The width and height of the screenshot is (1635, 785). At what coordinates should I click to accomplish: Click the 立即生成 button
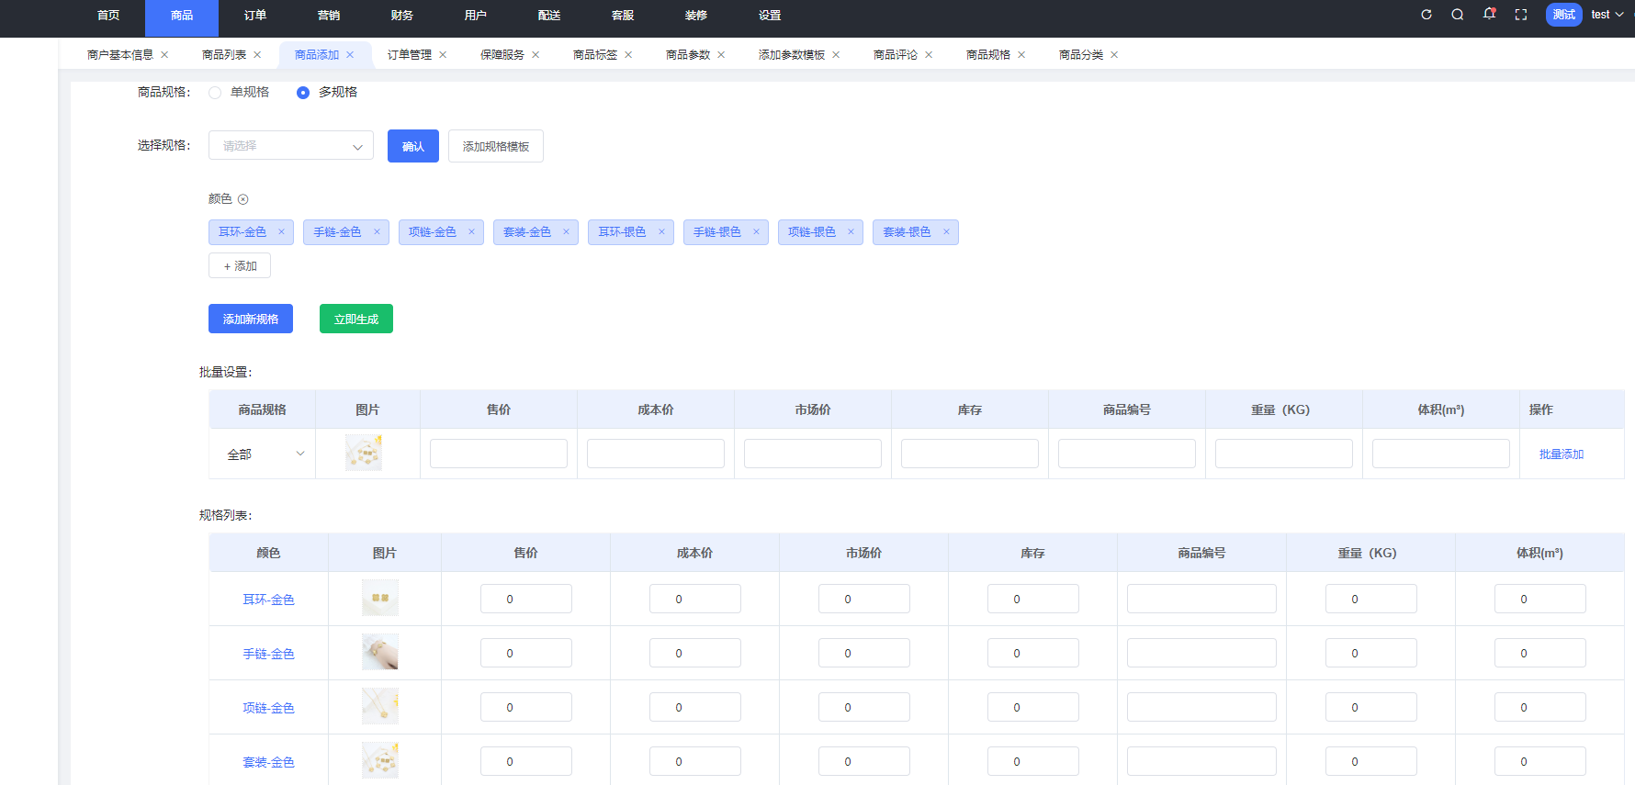(356, 319)
